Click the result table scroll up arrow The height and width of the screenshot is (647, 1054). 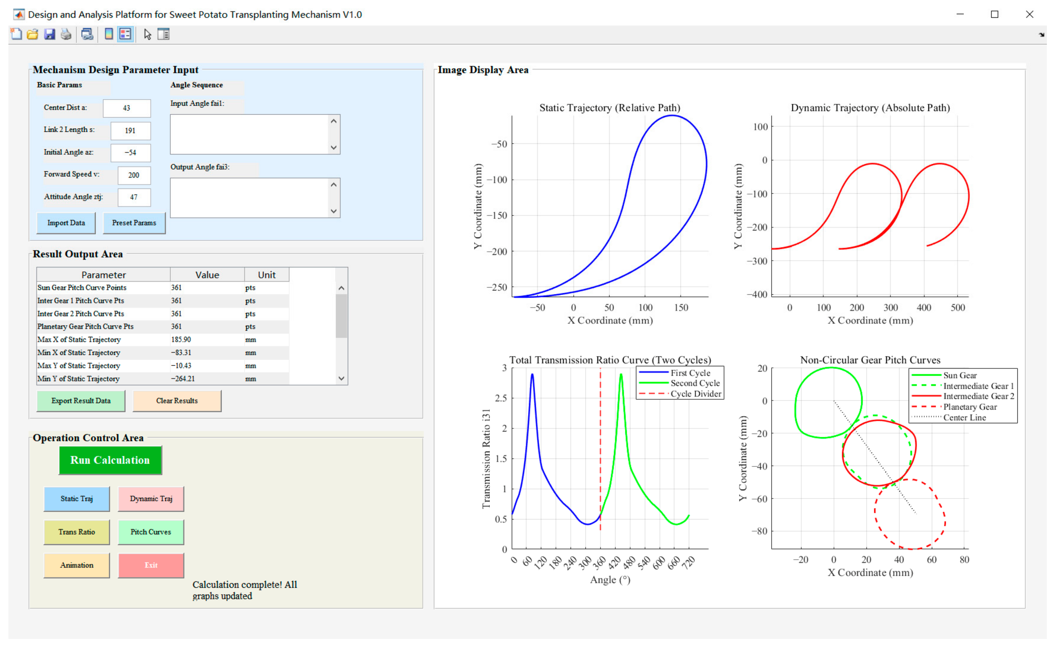click(341, 288)
